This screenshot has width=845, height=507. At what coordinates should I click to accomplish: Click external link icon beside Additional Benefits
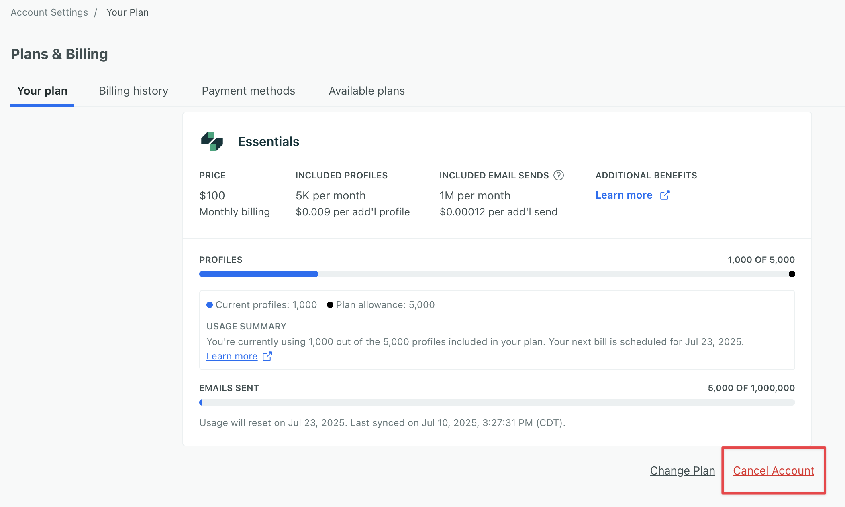pos(665,195)
